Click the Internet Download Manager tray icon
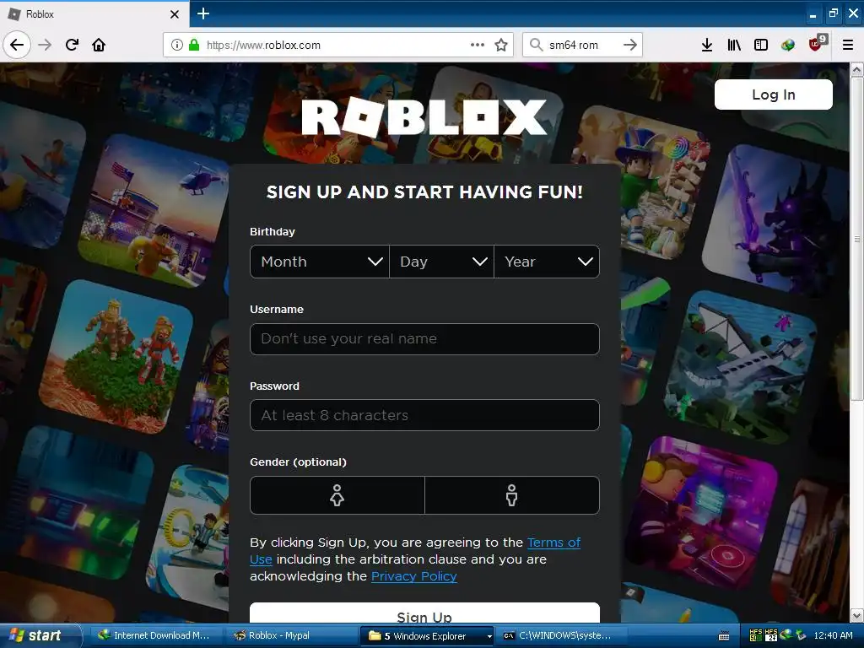The width and height of the screenshot is (864, 648). (786, 635)
